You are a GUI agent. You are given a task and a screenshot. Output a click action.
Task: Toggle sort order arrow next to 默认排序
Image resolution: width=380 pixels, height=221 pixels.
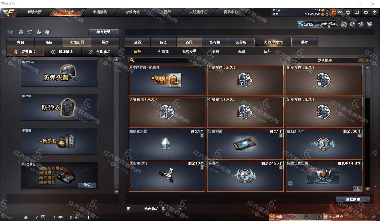pos(367,60)
